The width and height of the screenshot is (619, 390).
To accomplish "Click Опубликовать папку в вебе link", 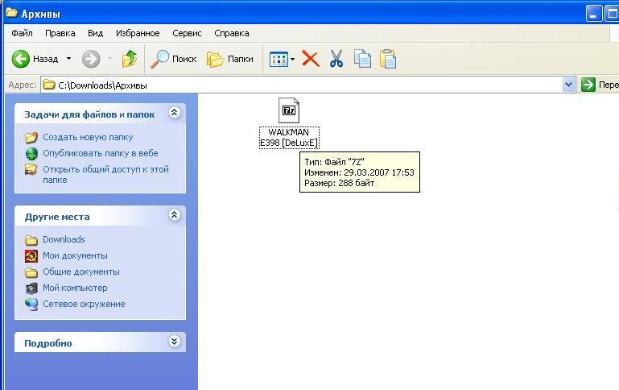I will click(x=101, y=153).
